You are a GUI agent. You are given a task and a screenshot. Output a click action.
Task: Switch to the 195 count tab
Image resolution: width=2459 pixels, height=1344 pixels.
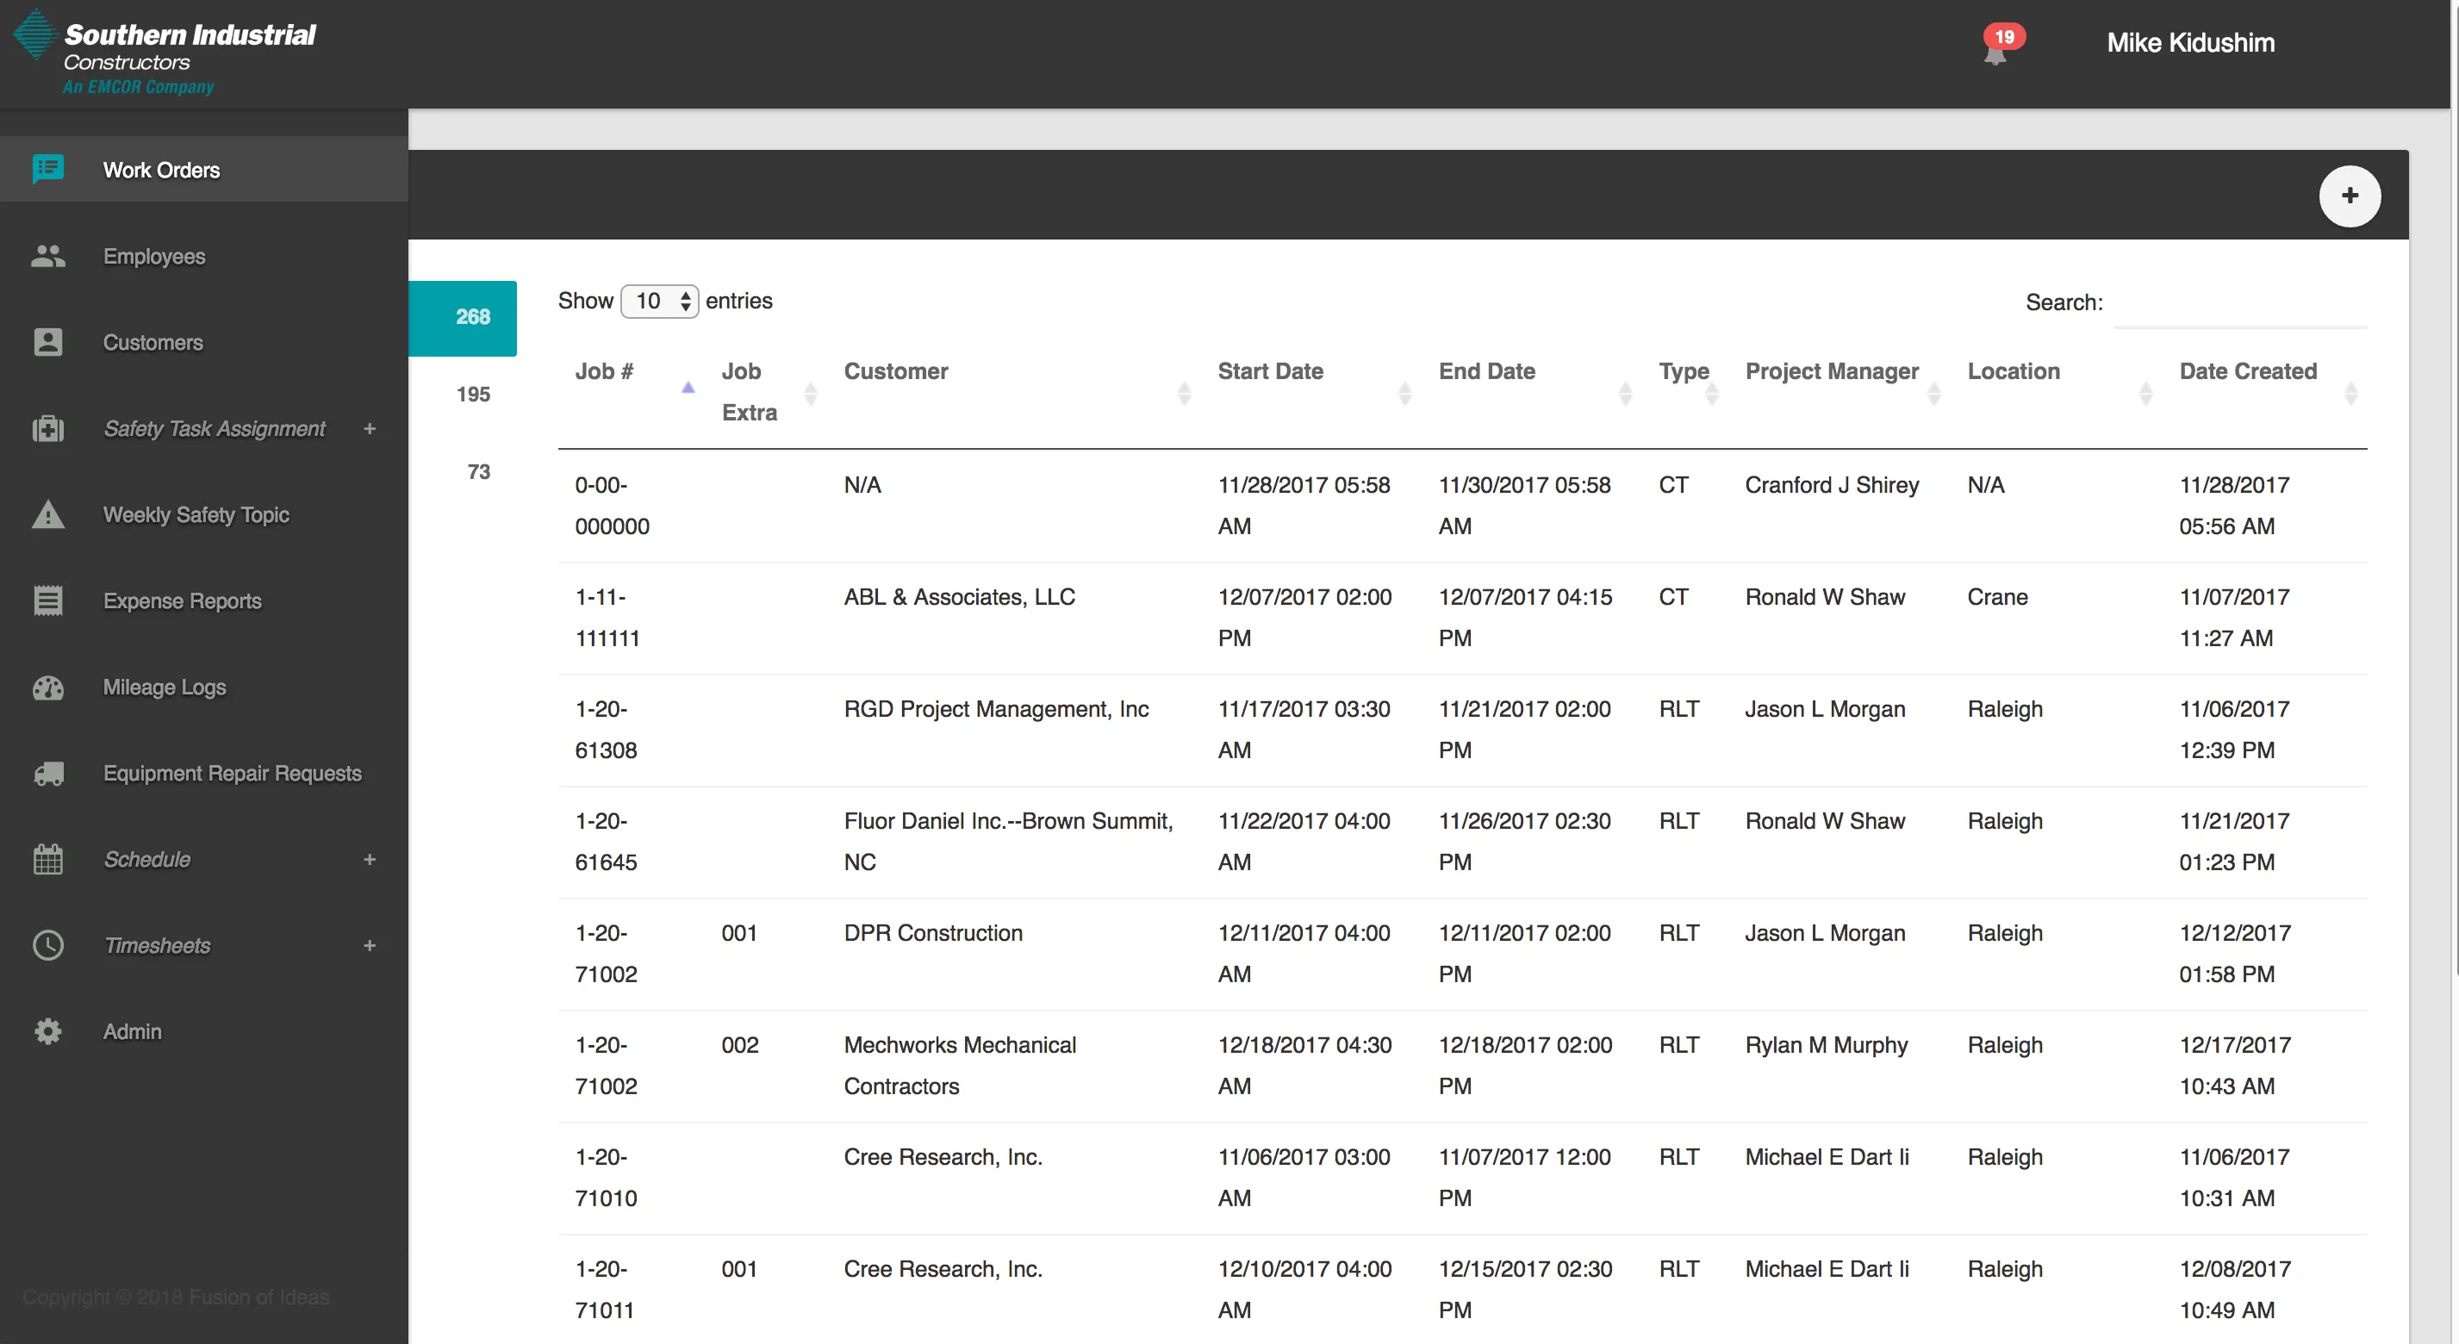(472, 395)
